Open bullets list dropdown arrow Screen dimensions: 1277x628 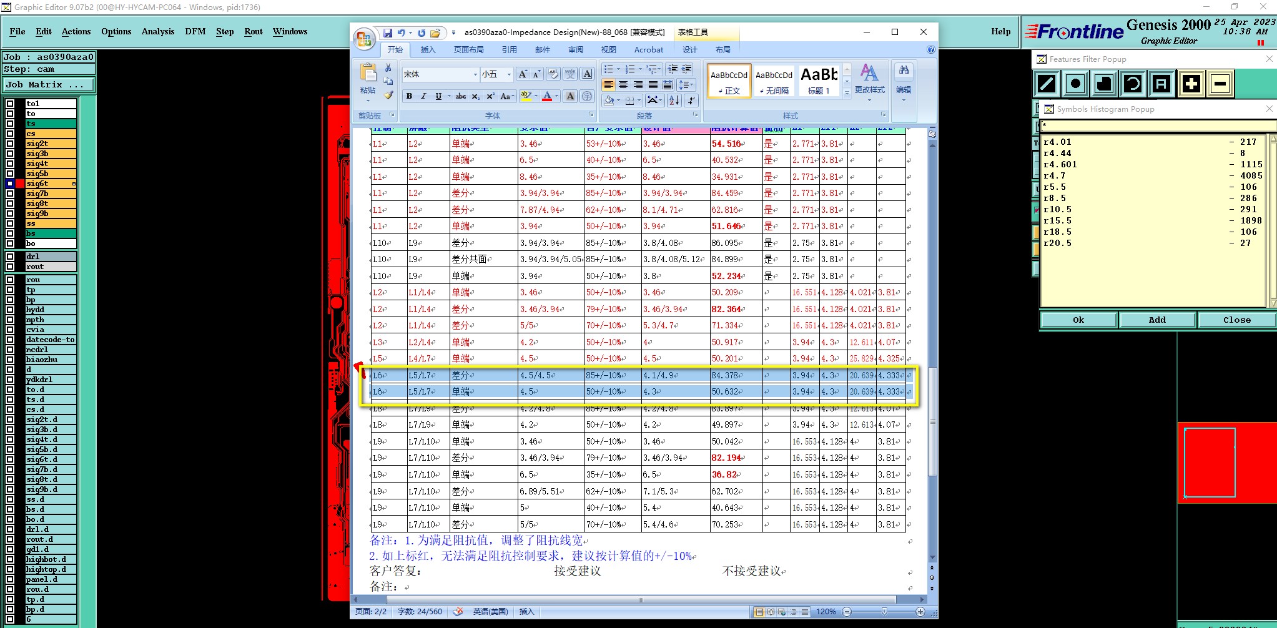618,69
